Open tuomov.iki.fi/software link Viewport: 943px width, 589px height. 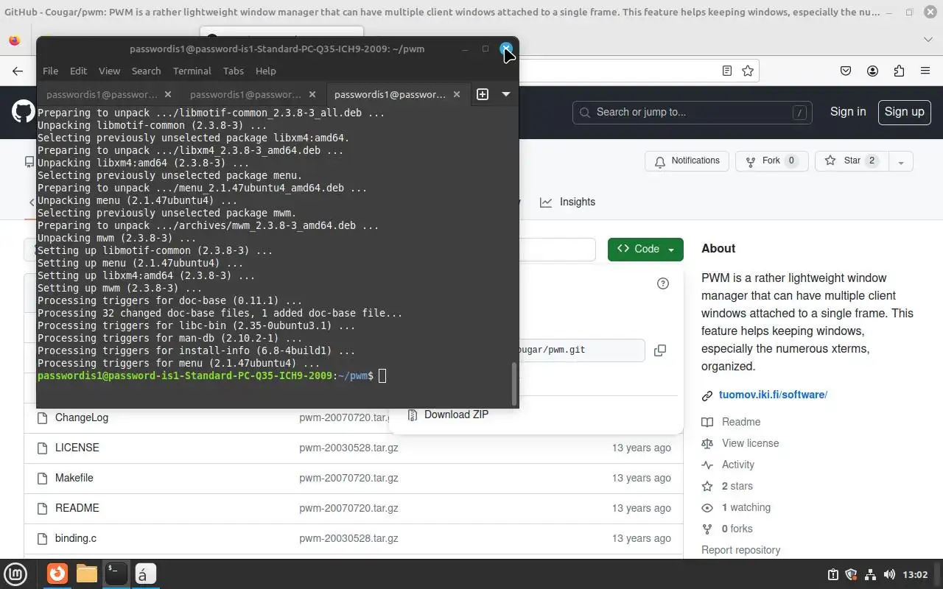coord(773,395)
